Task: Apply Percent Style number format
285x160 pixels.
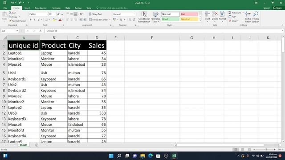Action: point(121,20)
